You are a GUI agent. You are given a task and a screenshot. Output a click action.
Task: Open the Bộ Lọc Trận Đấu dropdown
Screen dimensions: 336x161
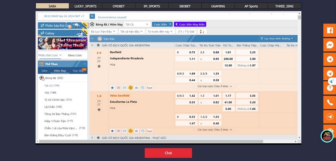click(x=103, y=32)
